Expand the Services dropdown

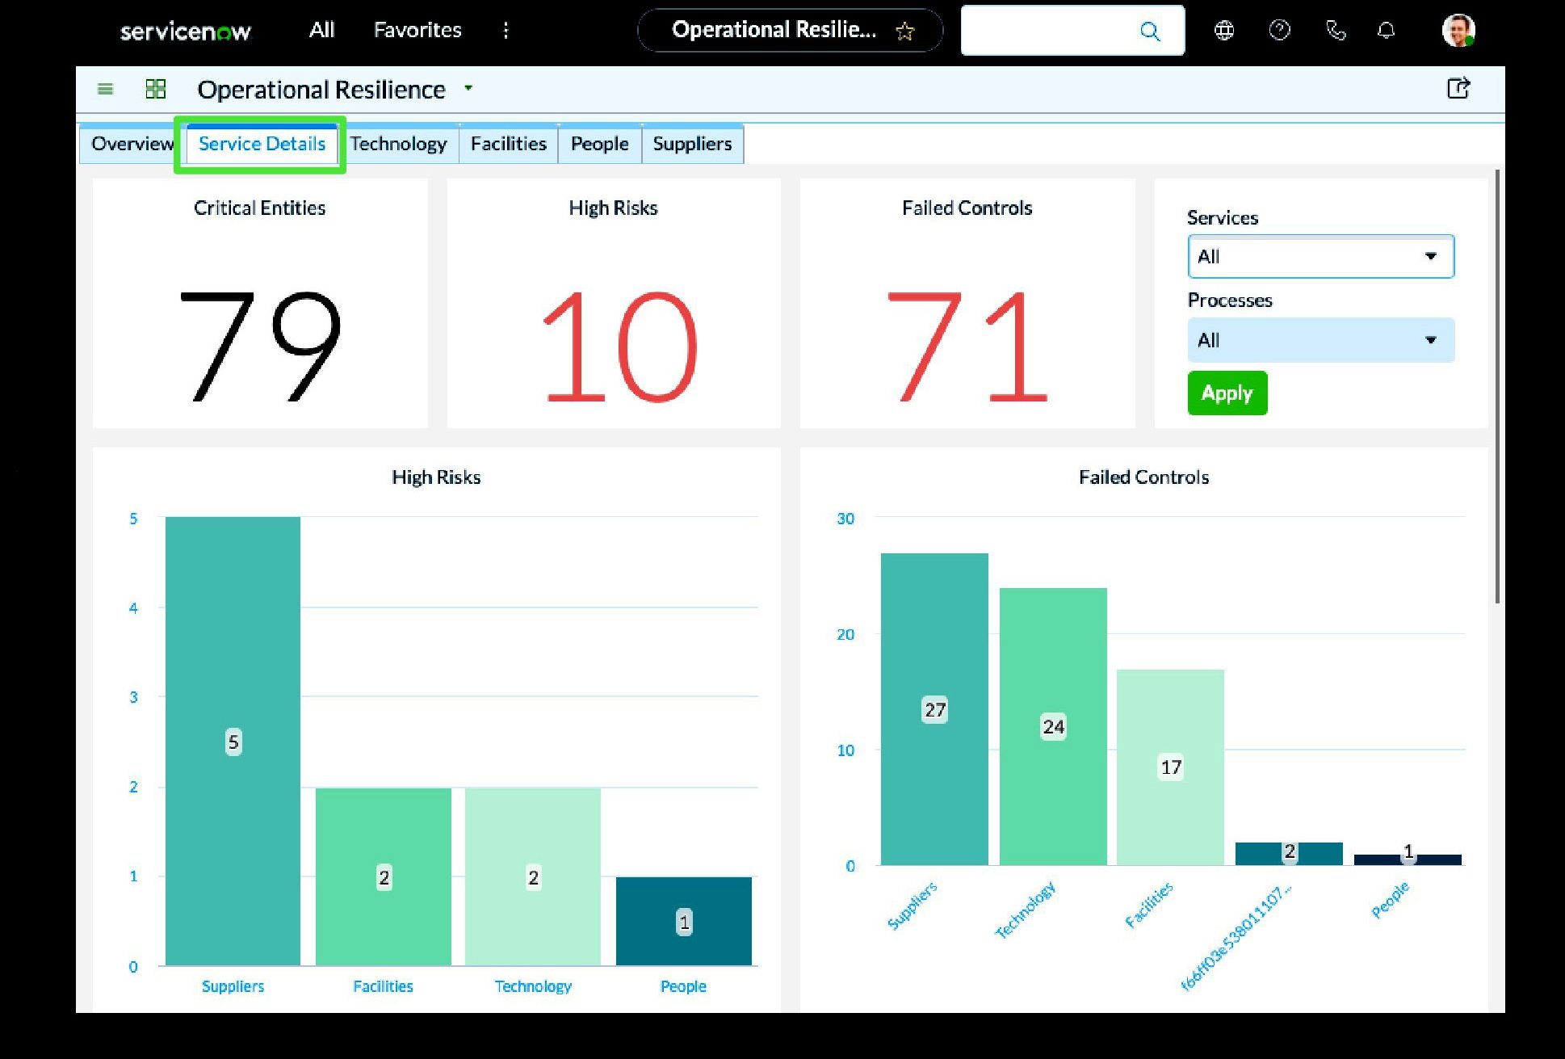1321,256
